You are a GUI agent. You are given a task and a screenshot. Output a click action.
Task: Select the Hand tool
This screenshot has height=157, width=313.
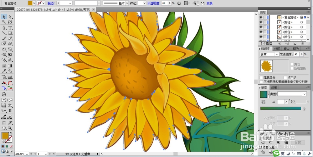4,128
